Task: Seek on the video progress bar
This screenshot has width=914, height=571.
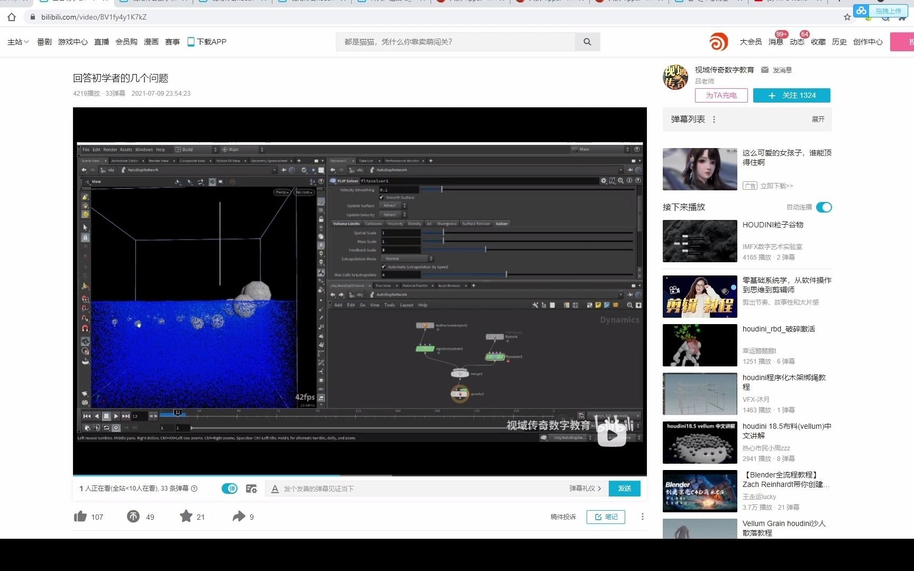Action: point(360,475)
